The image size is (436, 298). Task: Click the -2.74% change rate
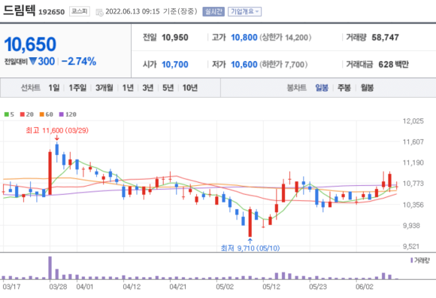[x=79, y=61]
